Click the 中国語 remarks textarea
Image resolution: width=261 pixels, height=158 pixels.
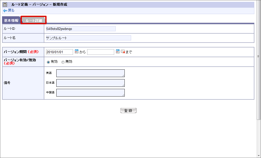coord(90,93)
